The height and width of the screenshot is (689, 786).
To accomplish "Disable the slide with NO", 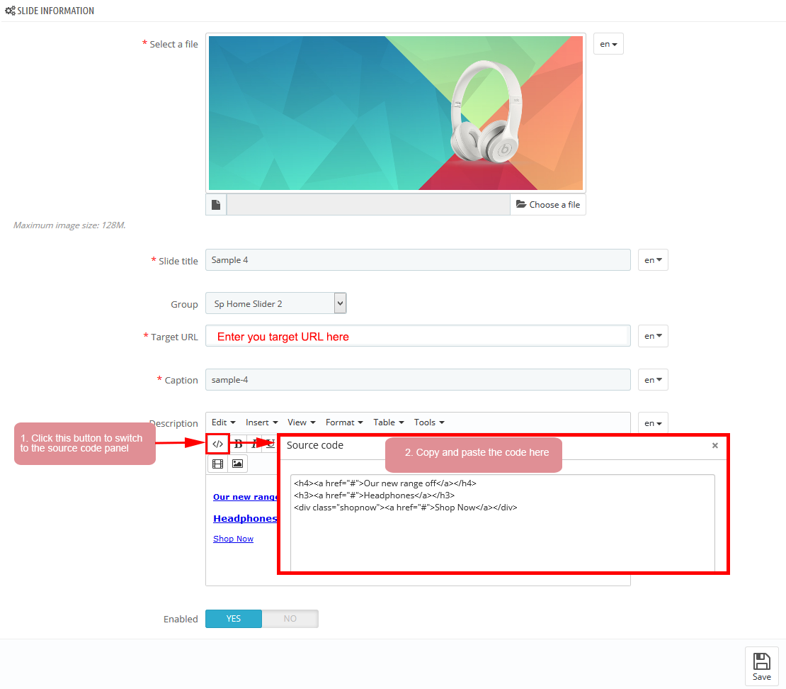I will pyautogui.click(x=290, y=619).
